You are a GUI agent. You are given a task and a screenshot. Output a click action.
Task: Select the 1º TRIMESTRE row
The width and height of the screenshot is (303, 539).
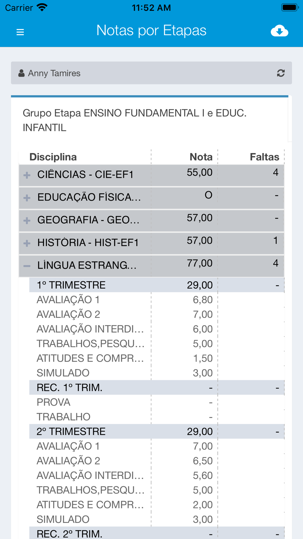(x=157, y=285)
